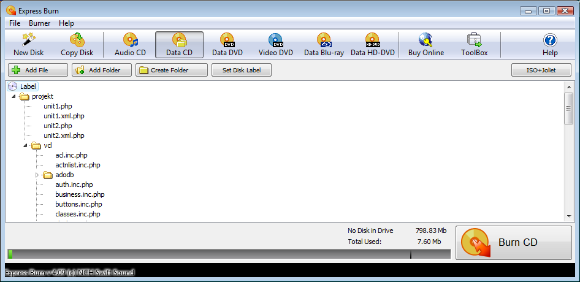The image size is (580, 282).
Task: Open Help from the toolbar
Action: pos(550,45)
